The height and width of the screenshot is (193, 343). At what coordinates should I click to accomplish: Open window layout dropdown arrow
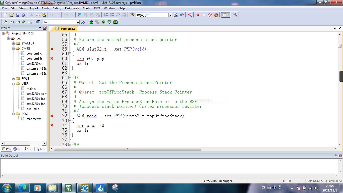coord(228,15)
